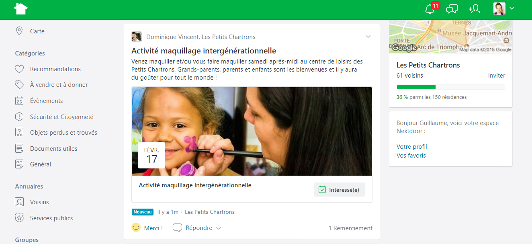
Task: Click the invite neighbor add-person icon
Action: pyautogui.click(x=474, y=9)
